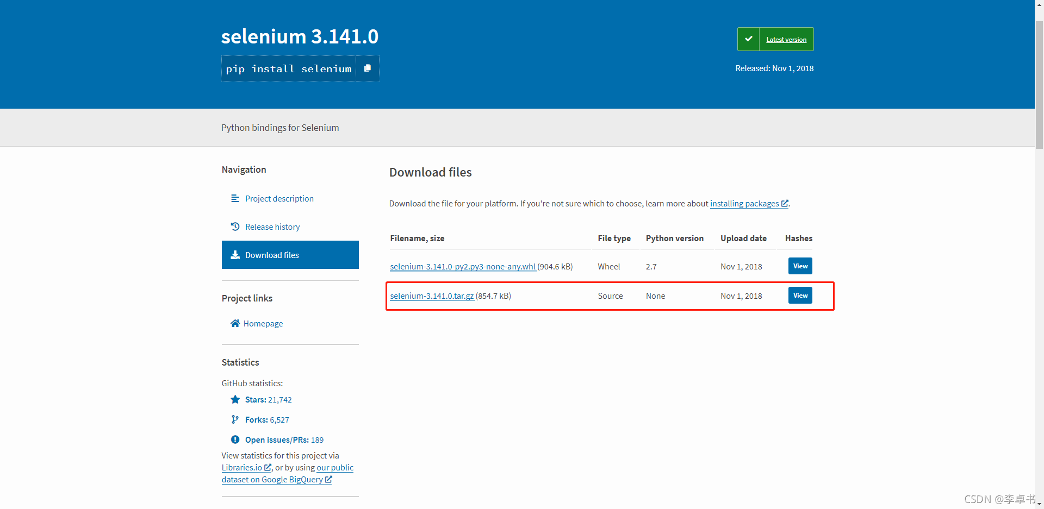Screen dimensions: 1044x509
Task: Open the Project description tab
Action: [290, 198]
